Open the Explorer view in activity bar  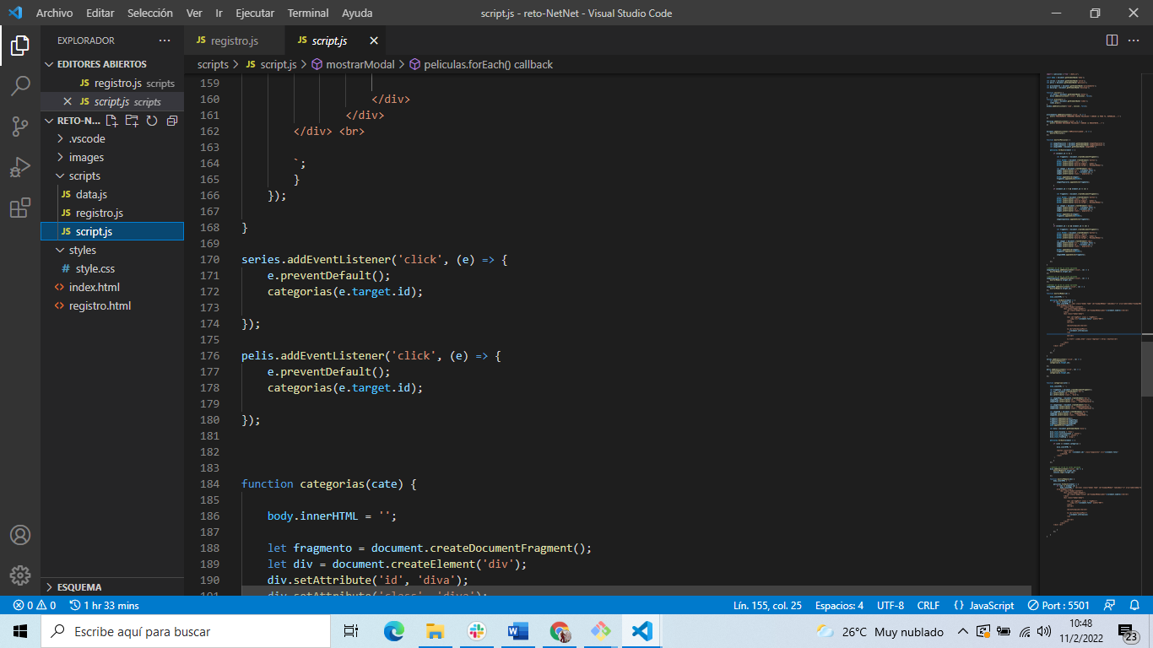click(x=20, y=45)
